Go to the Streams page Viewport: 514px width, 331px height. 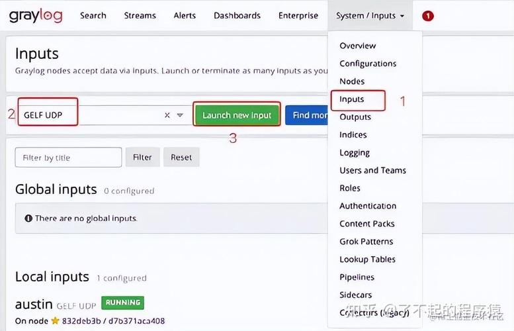(x=140, y=16)
